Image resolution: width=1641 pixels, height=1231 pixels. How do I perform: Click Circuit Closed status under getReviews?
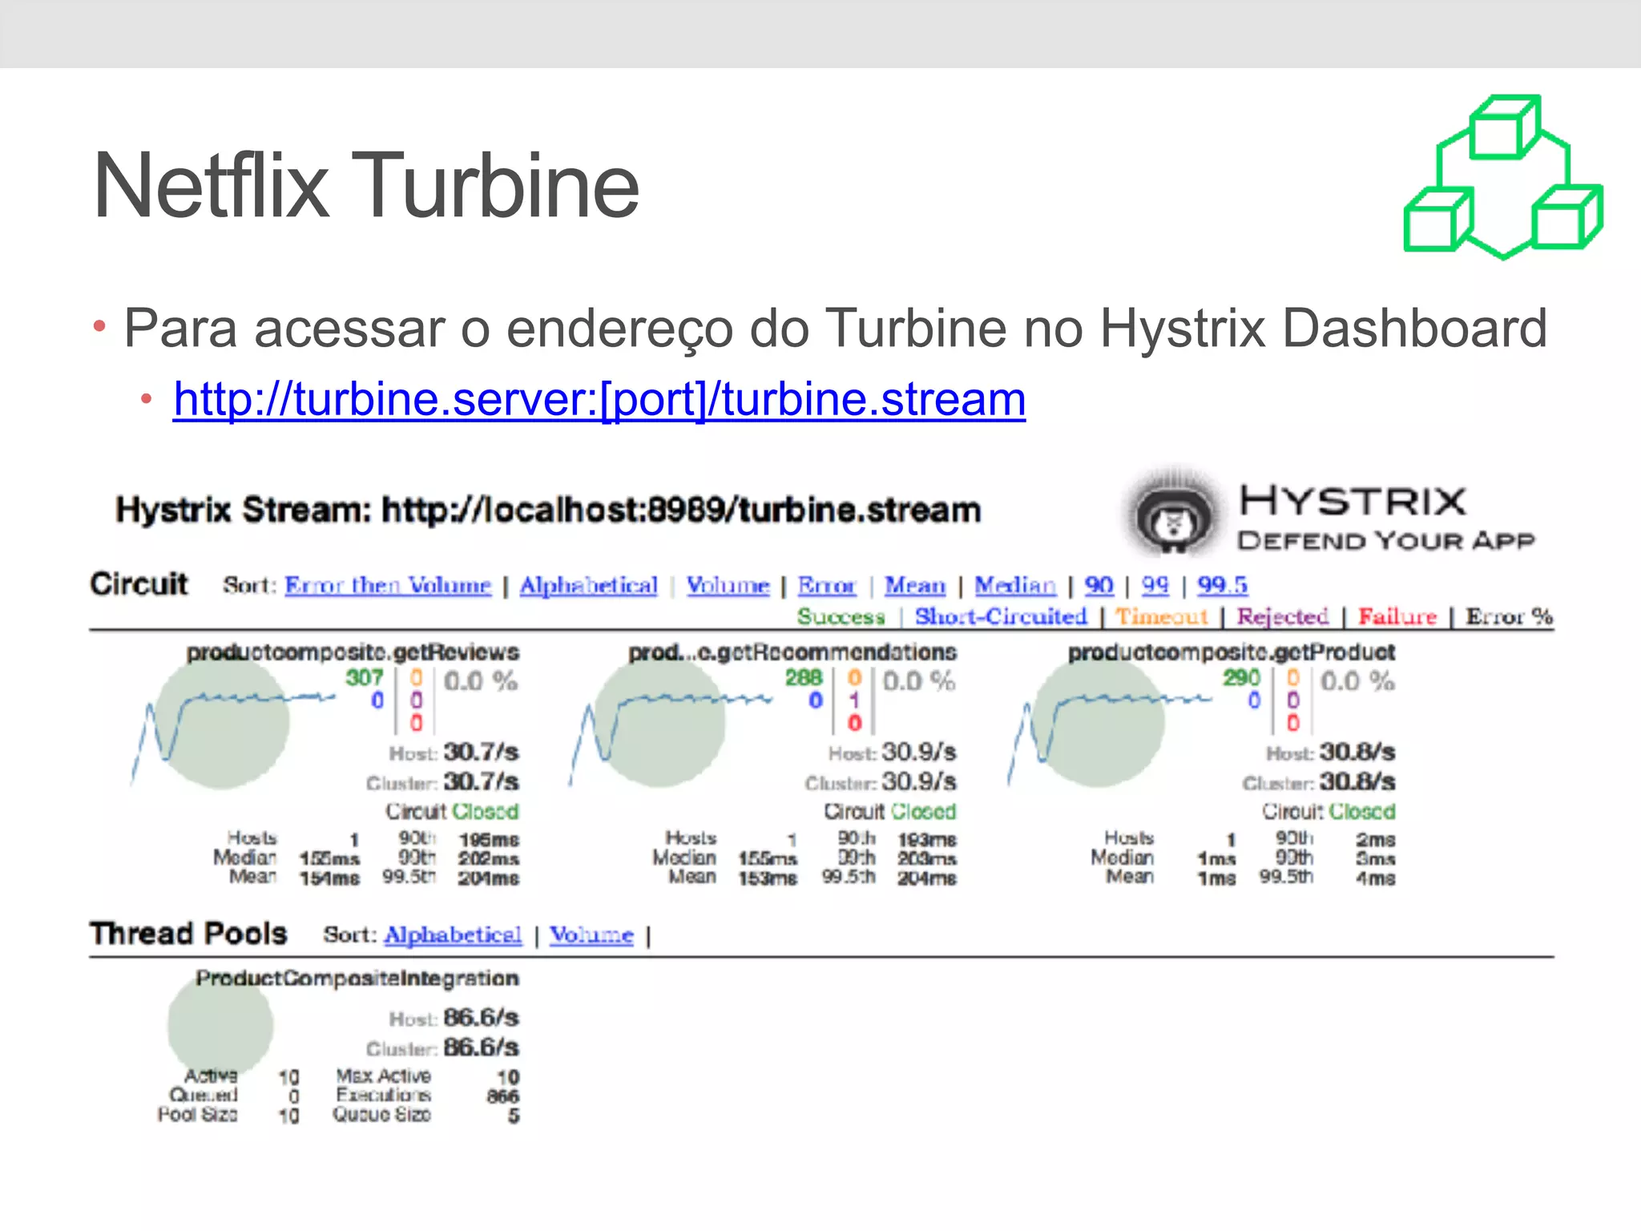tap(453, 812)
